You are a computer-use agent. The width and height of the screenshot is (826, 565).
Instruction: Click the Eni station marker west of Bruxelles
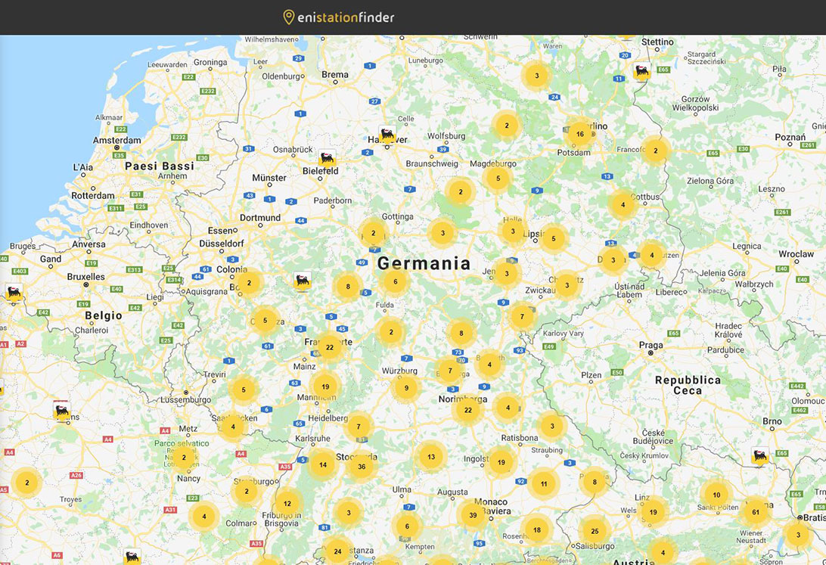point(13,293)
